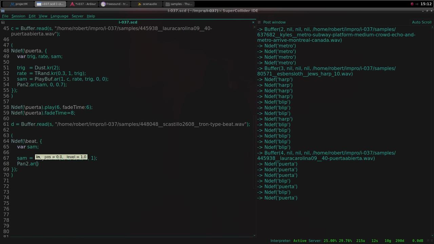Open the File menu
The height and width of the screenshot is (244, 434).
click(x=5, y=16)
